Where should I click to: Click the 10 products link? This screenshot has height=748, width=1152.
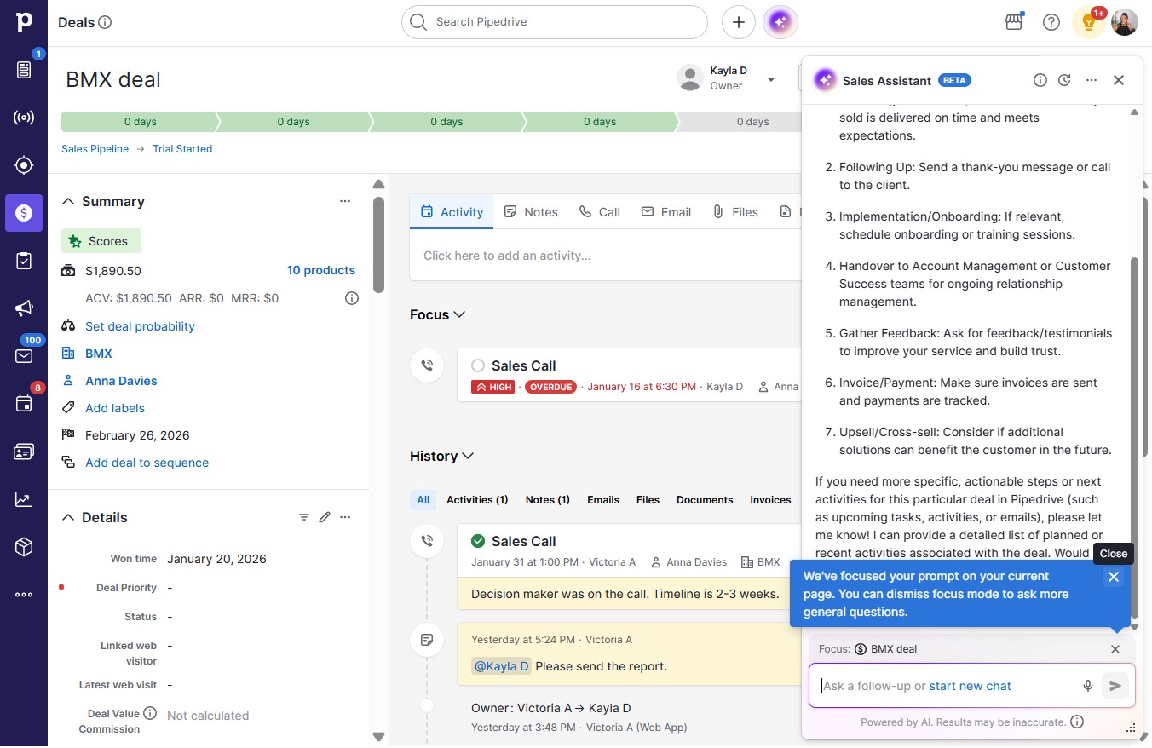point(321,270)
